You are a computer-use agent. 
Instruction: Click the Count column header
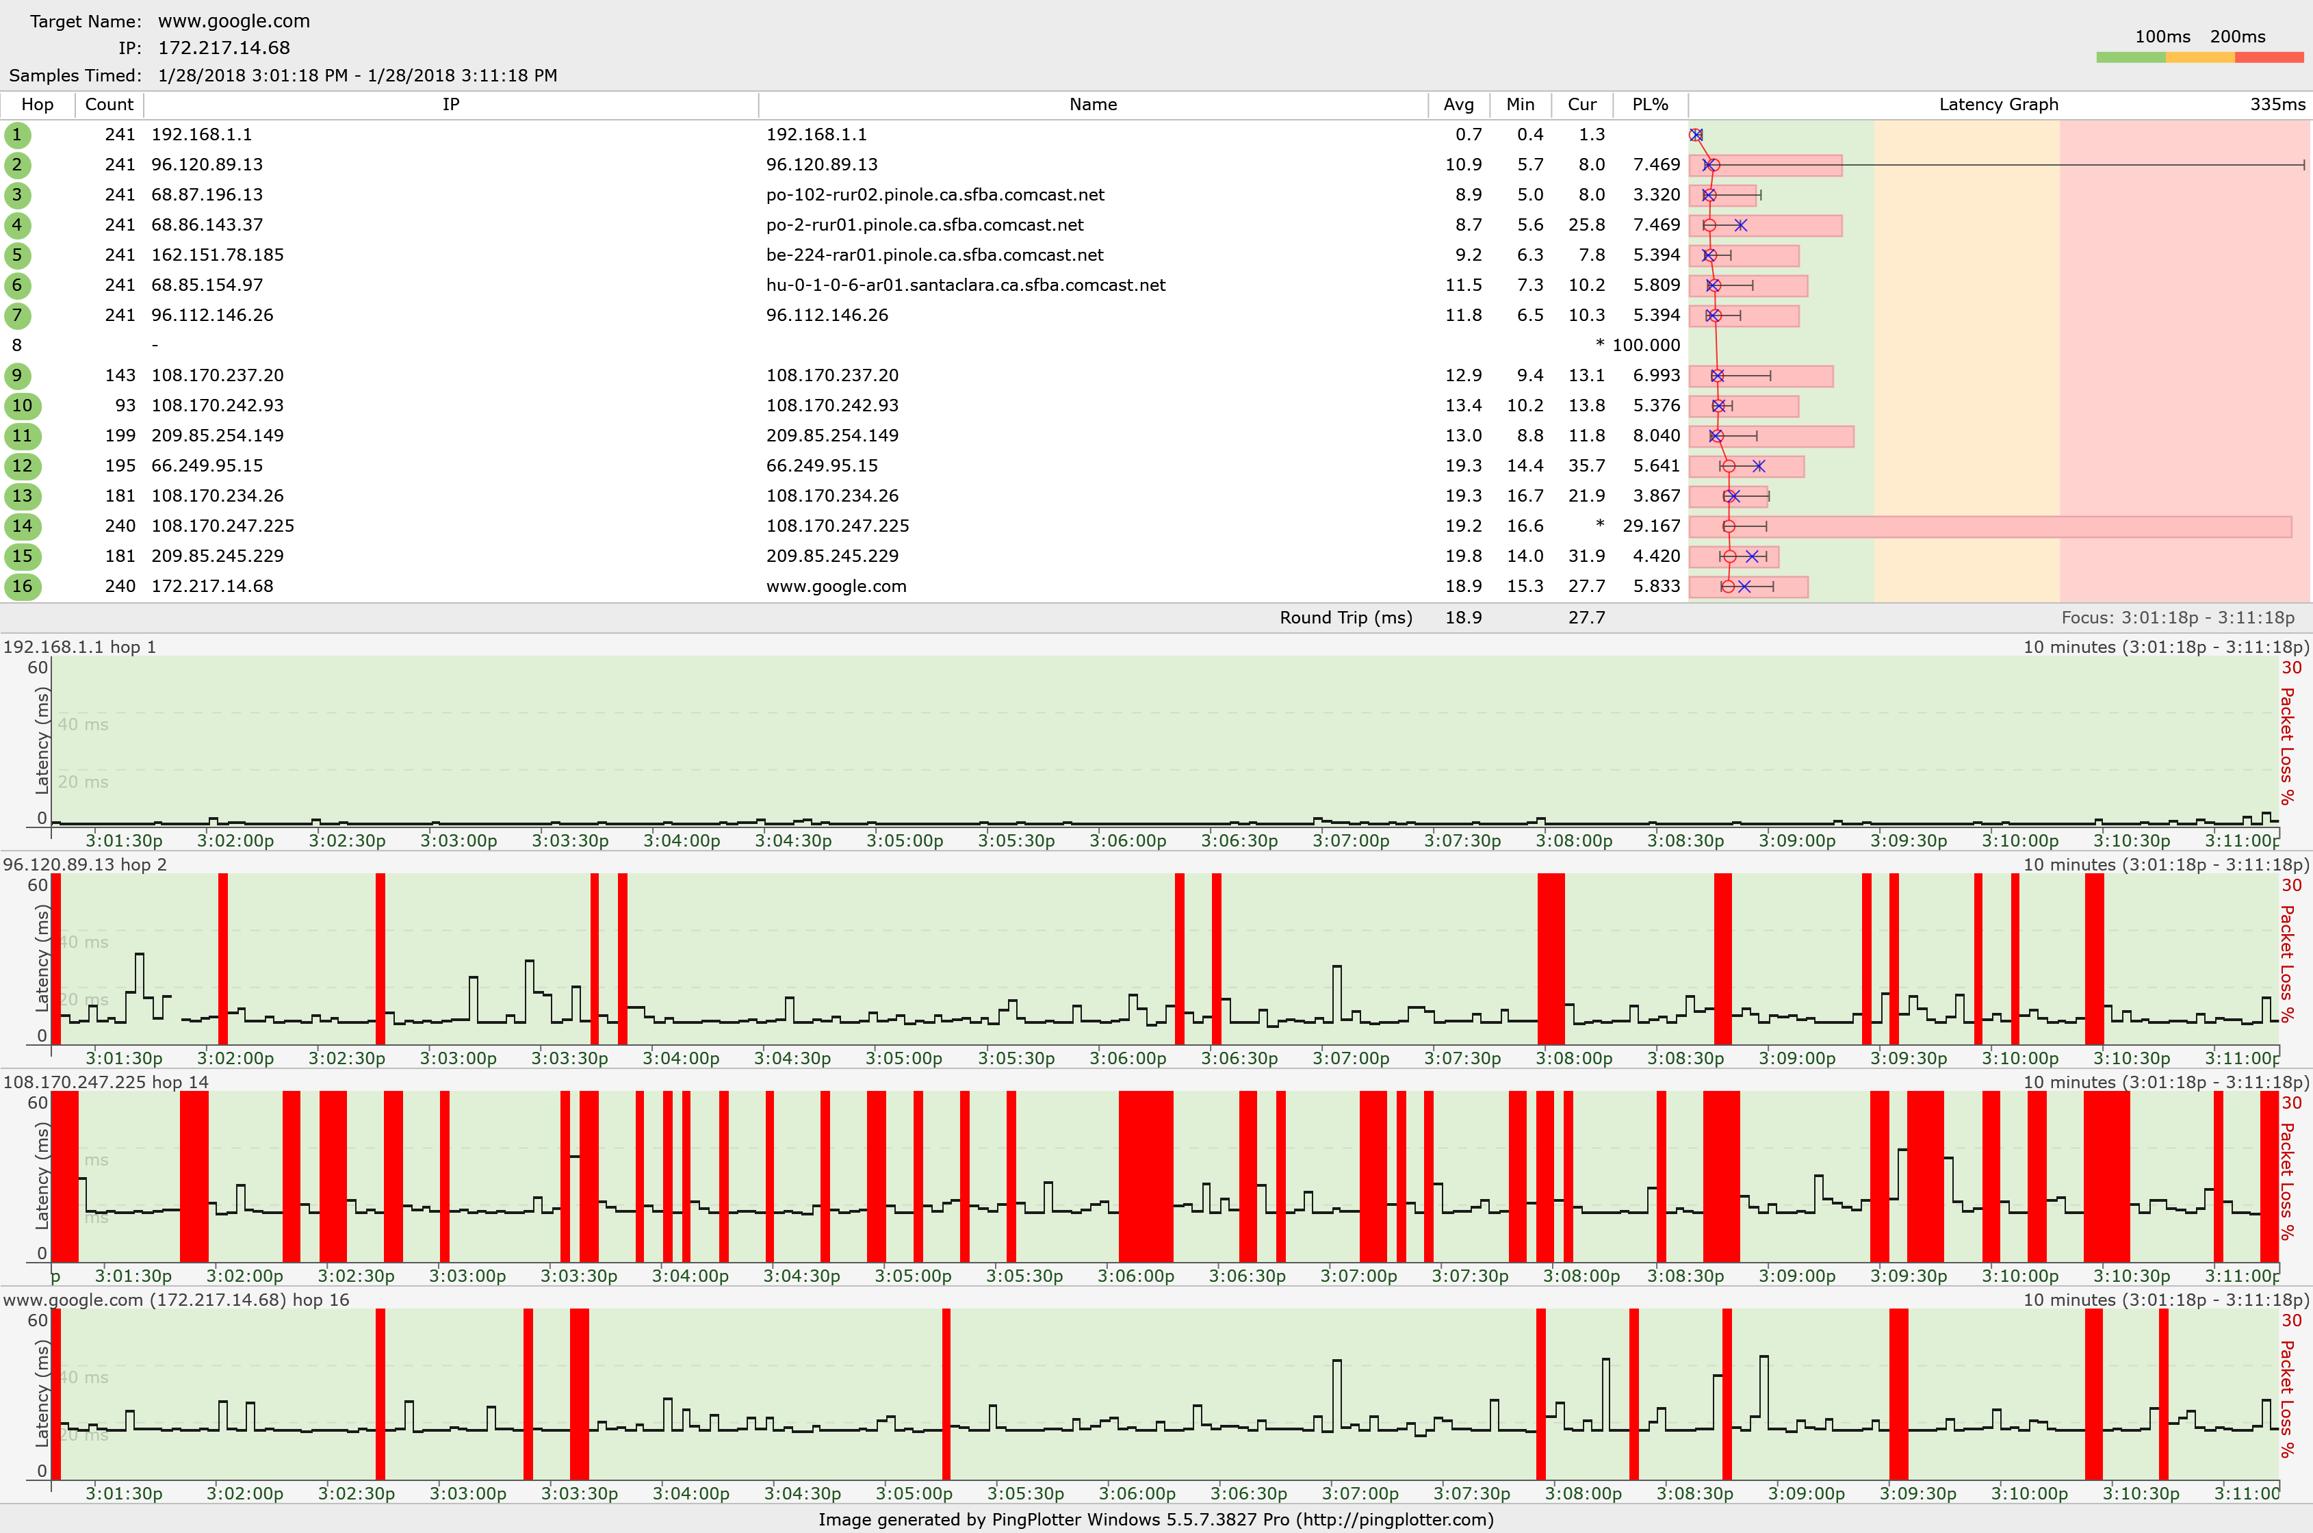click(x=109, y=105)
